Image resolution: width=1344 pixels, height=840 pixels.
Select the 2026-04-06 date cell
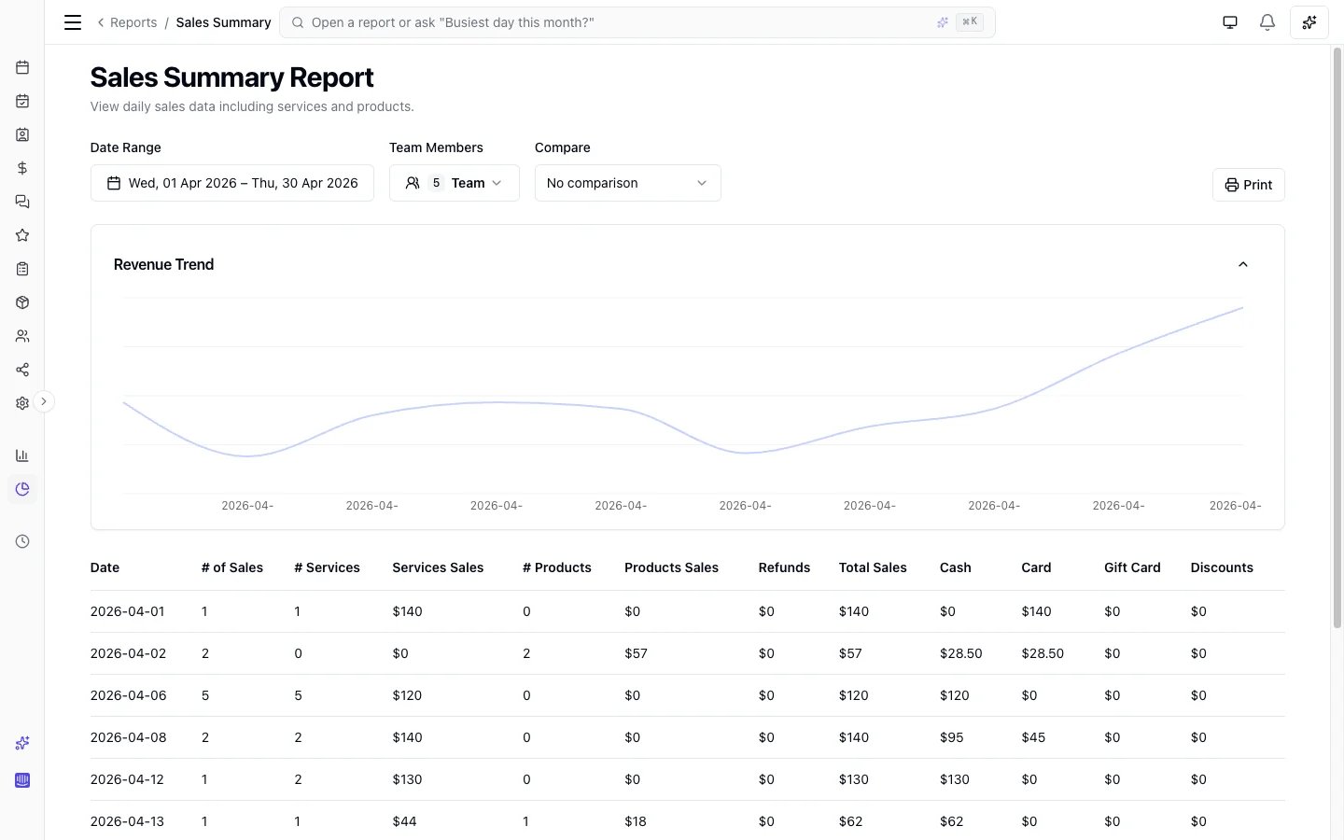coord(129,695)
